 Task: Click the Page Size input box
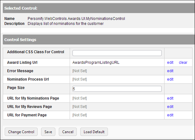pyautogui.click(x=117, y=89)
